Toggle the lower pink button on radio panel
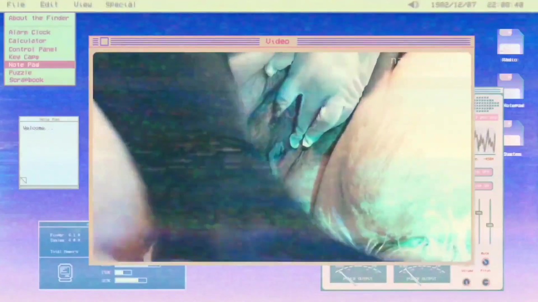The image size is (538, 302). 483,186
